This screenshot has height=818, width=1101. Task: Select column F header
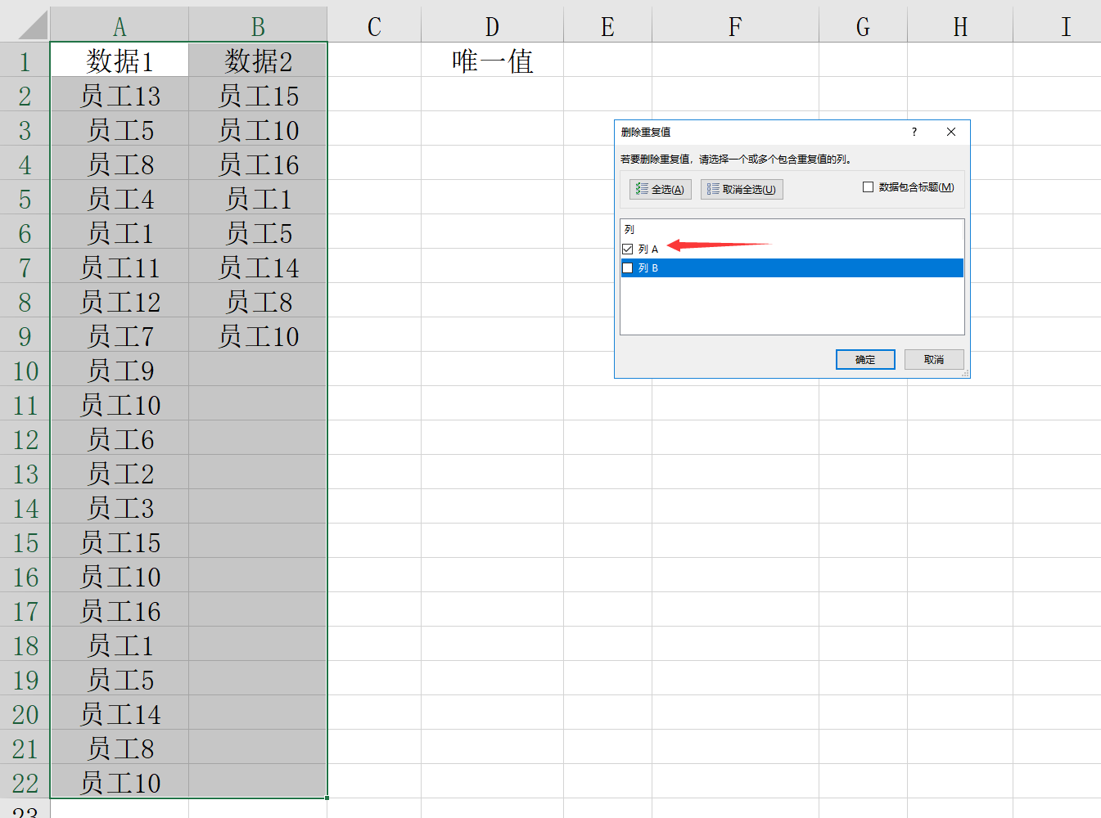click(x=735, y=25)
